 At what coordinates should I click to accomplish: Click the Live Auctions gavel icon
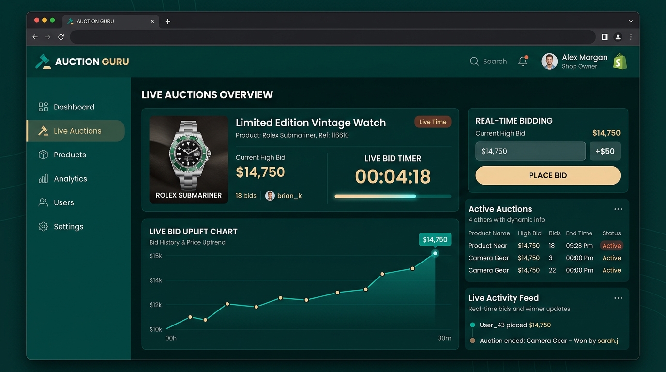(44, 131)
